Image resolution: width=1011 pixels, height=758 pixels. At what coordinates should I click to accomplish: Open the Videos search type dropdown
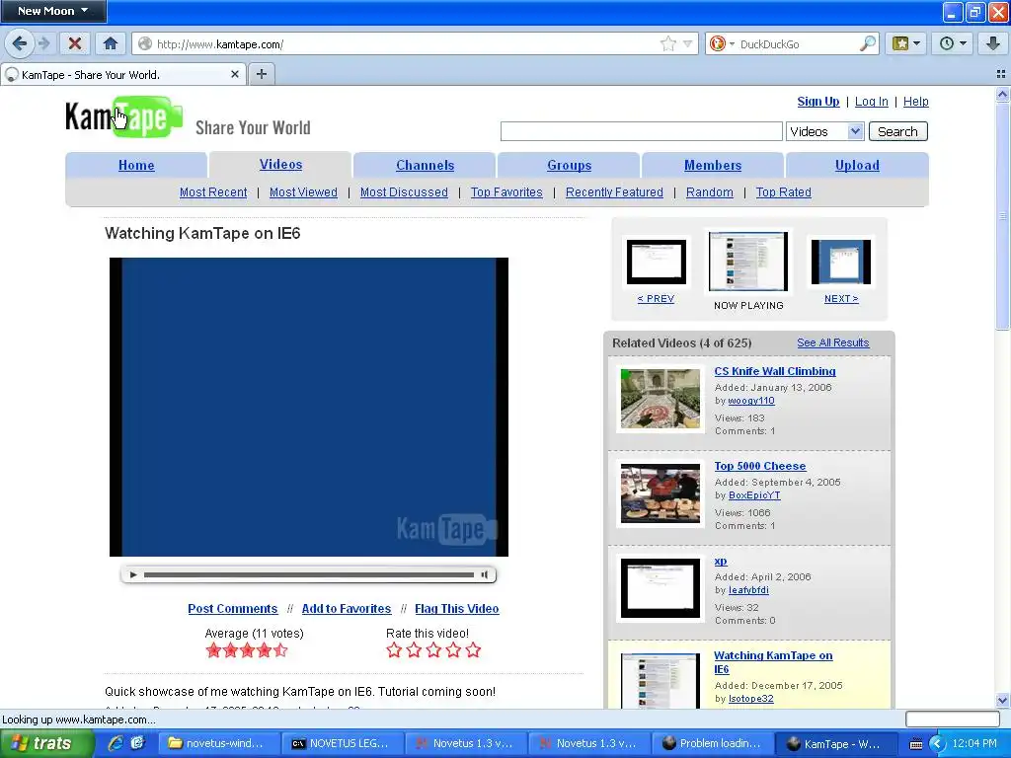point(824,131)
